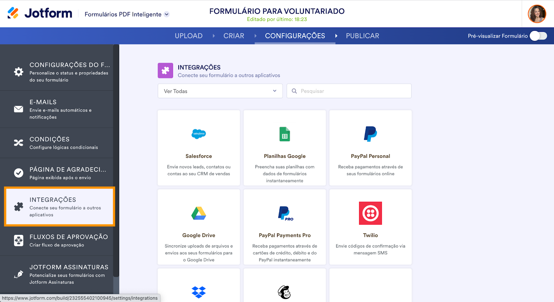Select the Twilio integration title
This screenshot has width=554, height=302.
point(370,235)
